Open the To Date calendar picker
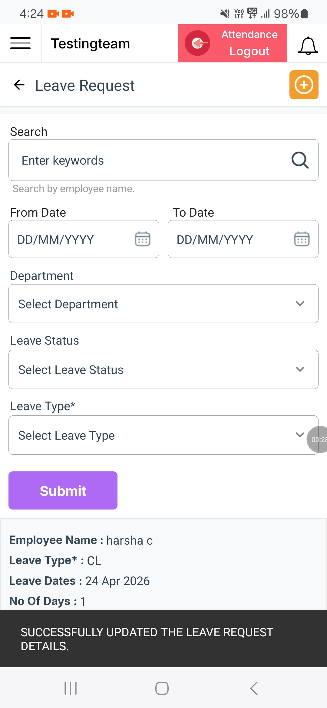This screenshot has height=708, width=327. click(302, 239)
